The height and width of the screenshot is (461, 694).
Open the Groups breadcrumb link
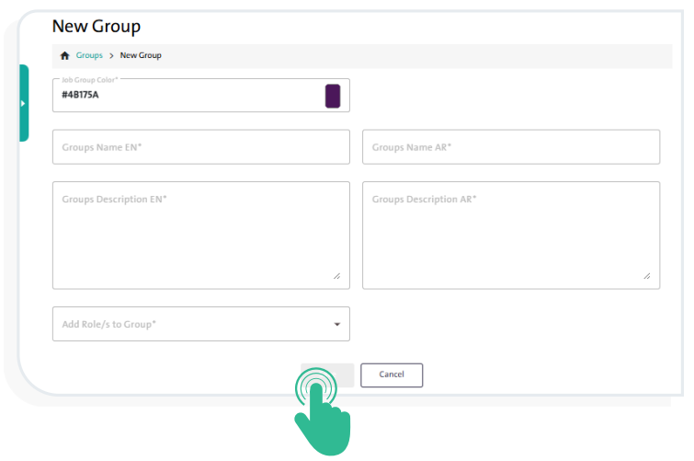(x=89, y=56)
